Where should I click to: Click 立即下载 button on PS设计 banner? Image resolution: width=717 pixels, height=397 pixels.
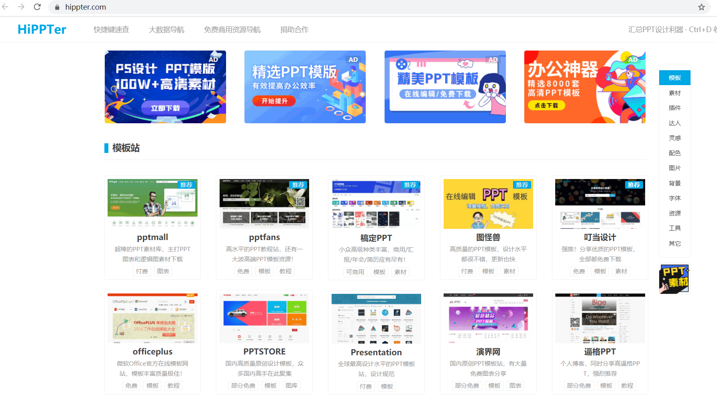point(165,108)
